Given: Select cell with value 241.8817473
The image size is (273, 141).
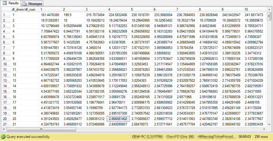Looking at the screenshot, I should click(255, 15).
